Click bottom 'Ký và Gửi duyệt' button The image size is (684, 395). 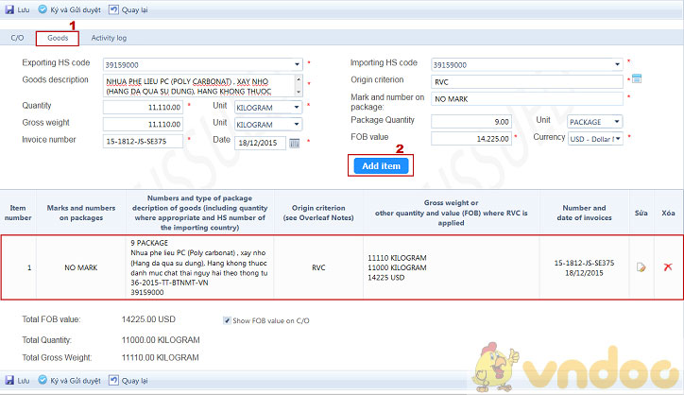[68, 381]
